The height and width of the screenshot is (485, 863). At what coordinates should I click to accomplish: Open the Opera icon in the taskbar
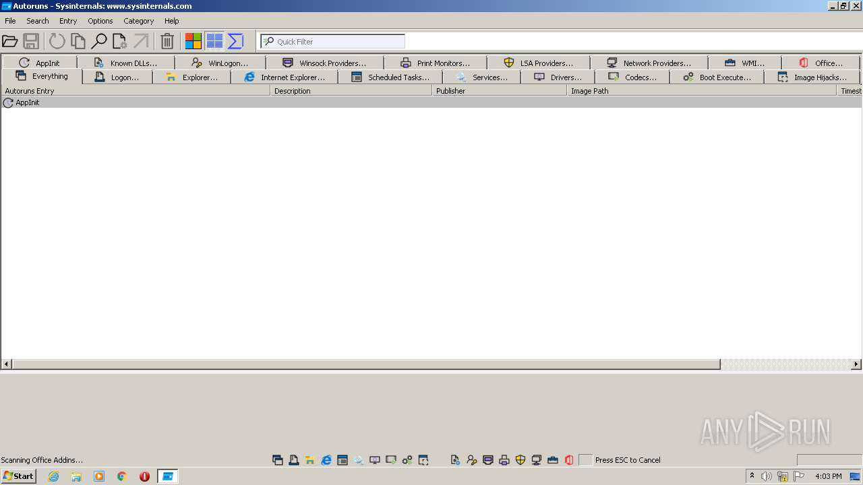[x=144, y=476]
